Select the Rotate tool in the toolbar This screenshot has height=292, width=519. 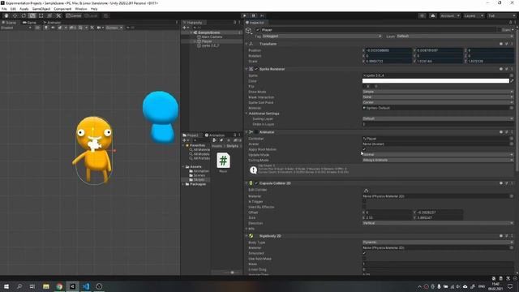pyautogui.click(x=24, y=15)
